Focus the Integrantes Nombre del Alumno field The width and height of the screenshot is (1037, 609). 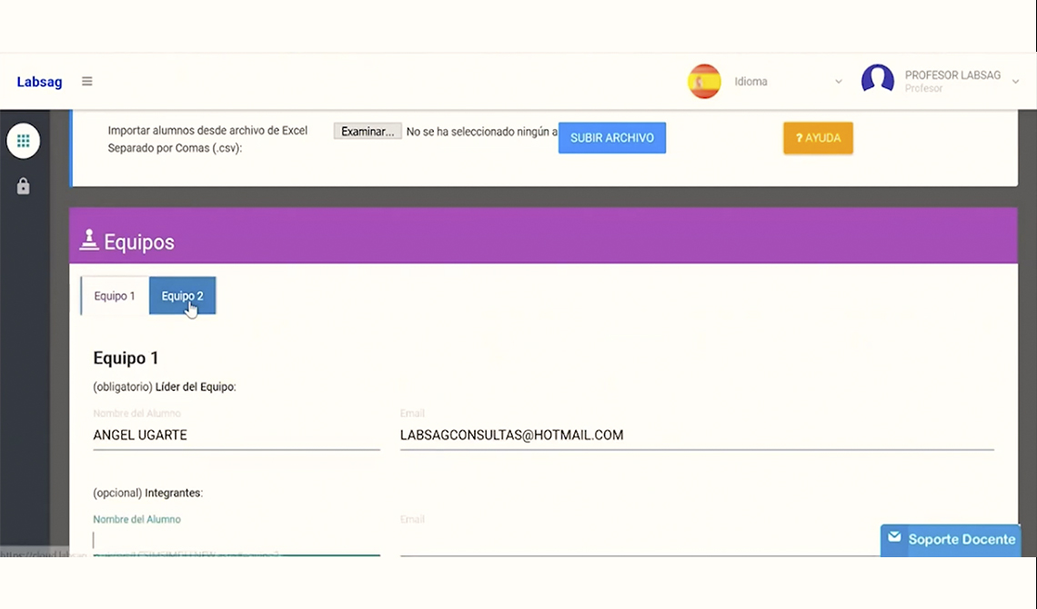click(x=237, y=540)
